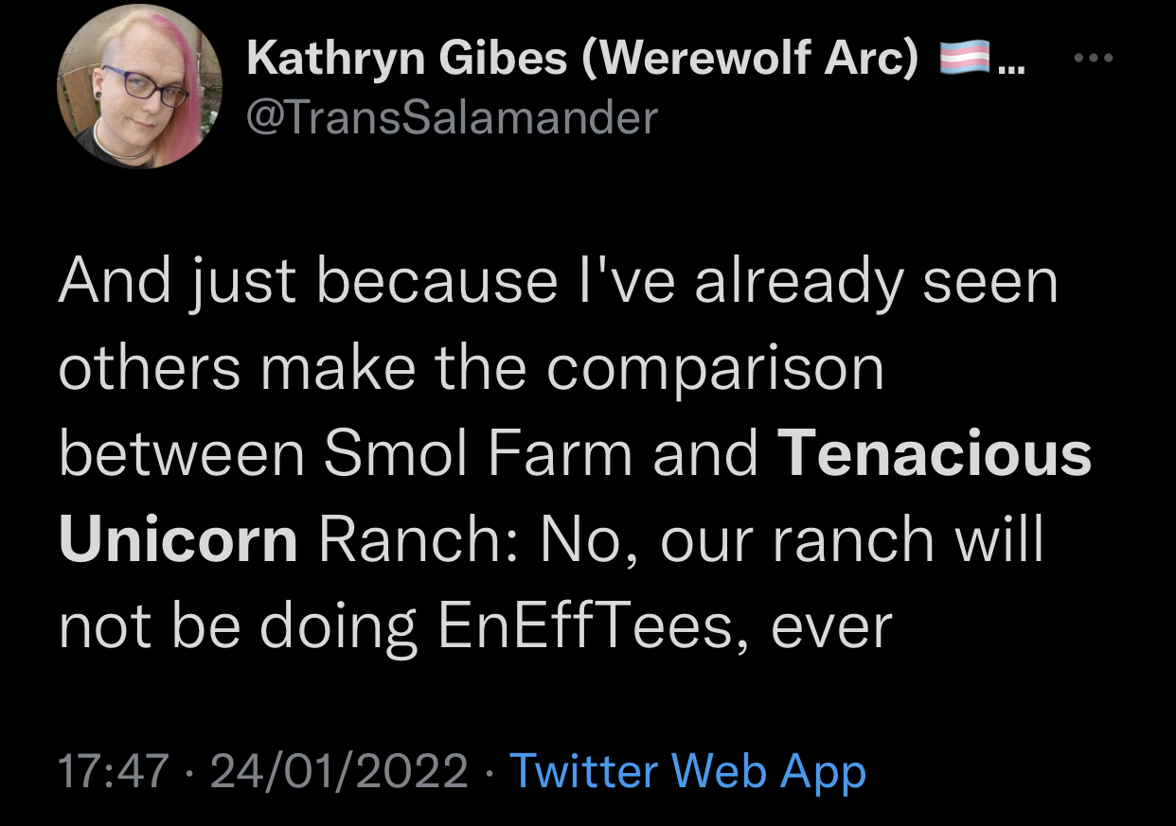Open the @TransSalamander handle link
Image resolution: width=1176 pixels, height=826 pixels.
click(452, 117)
